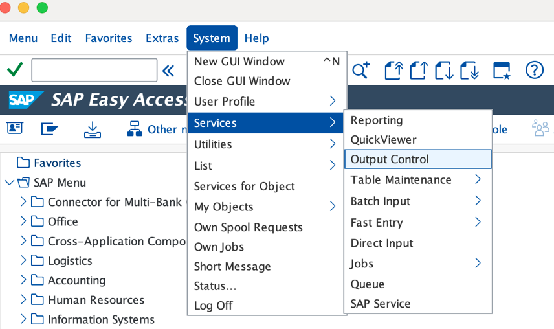Open the User Profile submenu
Screen dimensions: 554x329
click(x=265, y=102)
